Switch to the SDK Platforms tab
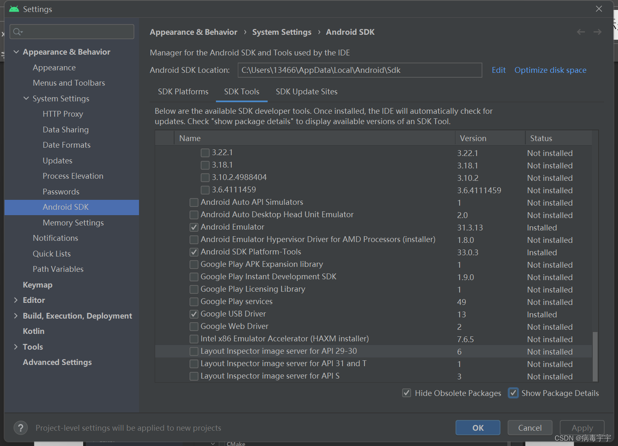The image size is (618, 446). coord(183,91)
